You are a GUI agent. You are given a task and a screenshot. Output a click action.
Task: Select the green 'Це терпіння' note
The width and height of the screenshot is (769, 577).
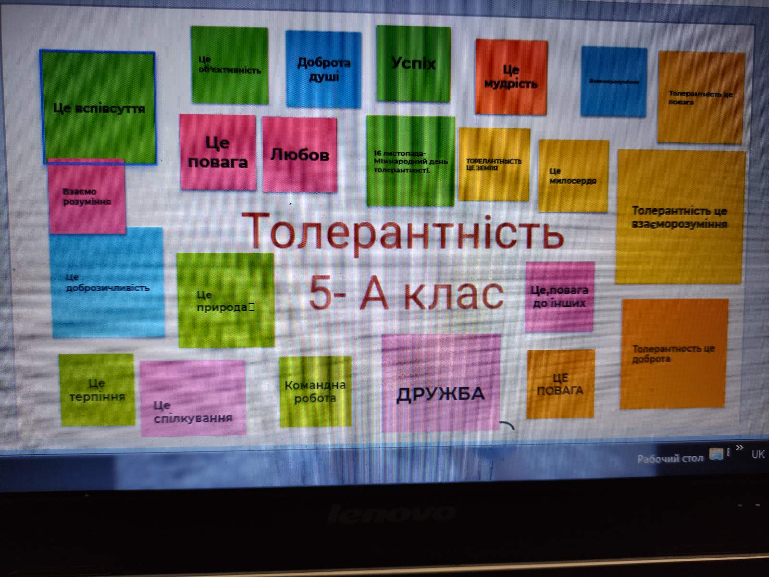pyautogui.click(x=97, y=390)
